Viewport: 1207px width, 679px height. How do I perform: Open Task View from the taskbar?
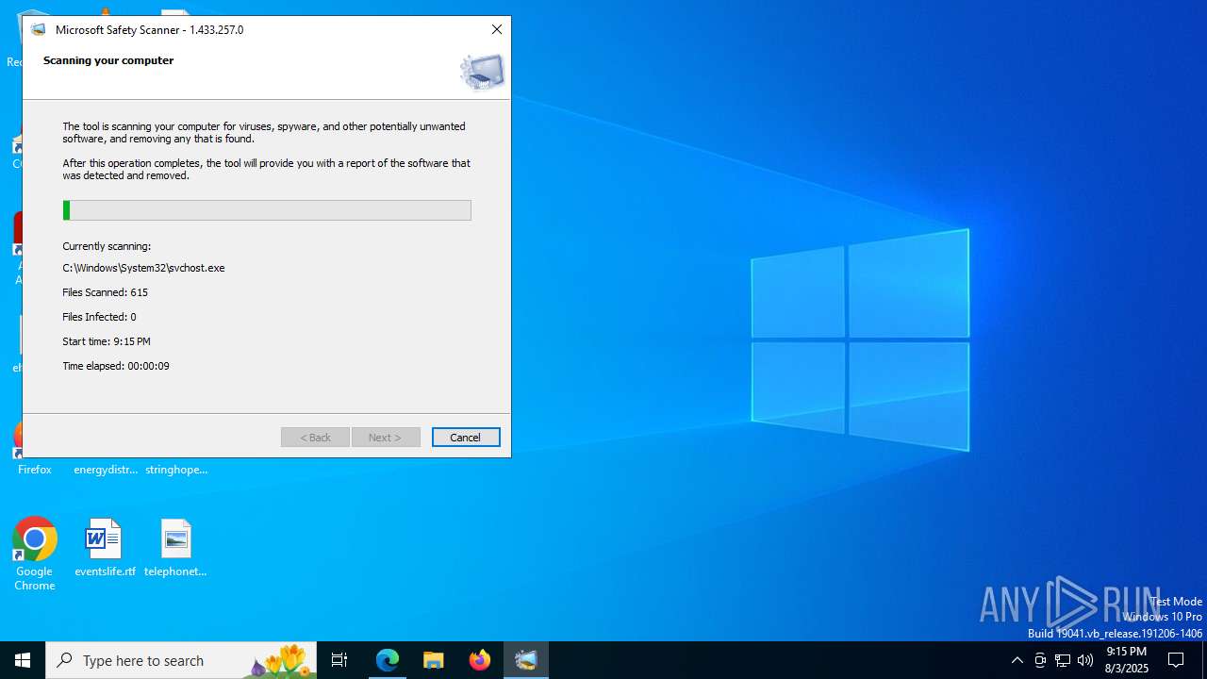pyautogui.click(x=339, y=660)
